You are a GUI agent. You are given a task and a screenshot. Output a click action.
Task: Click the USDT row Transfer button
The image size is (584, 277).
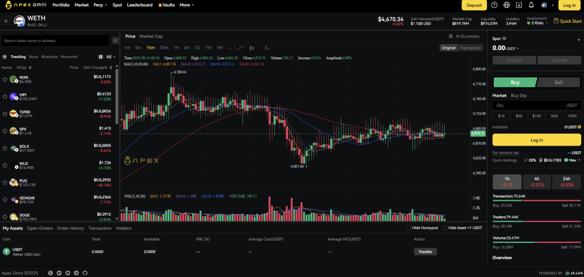(425, 251)
